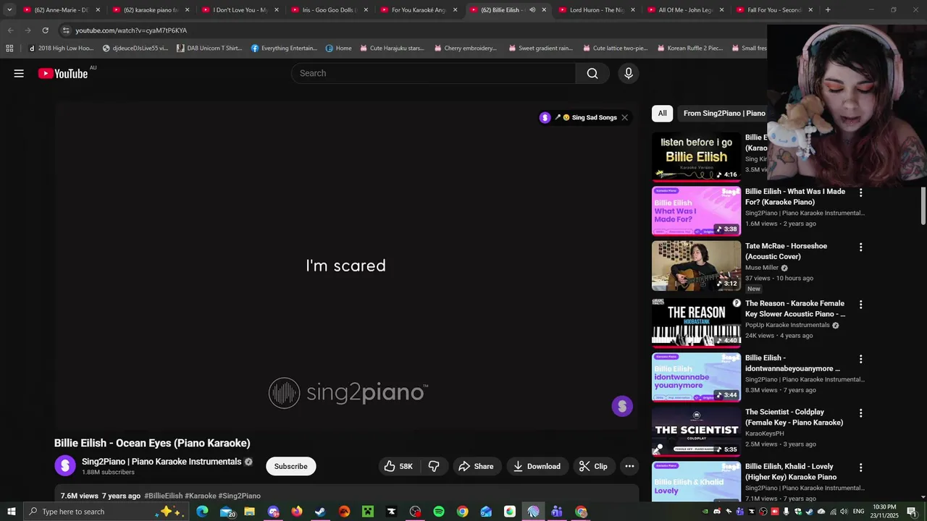View site information icon in the address bar
The height and width of the screenshot is (521, 927).
66,30
